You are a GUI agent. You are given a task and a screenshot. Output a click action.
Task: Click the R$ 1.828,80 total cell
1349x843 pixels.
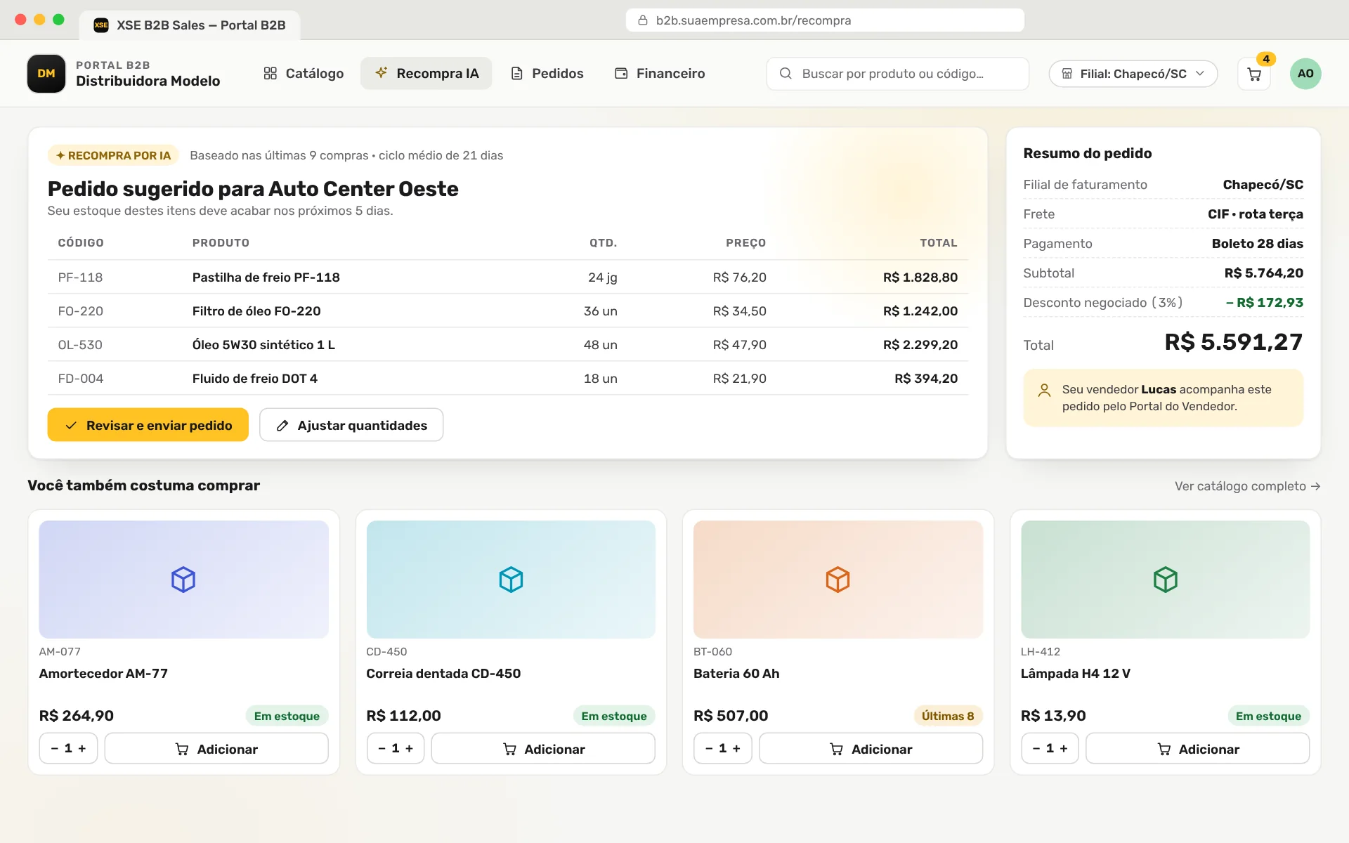[920, 277]
